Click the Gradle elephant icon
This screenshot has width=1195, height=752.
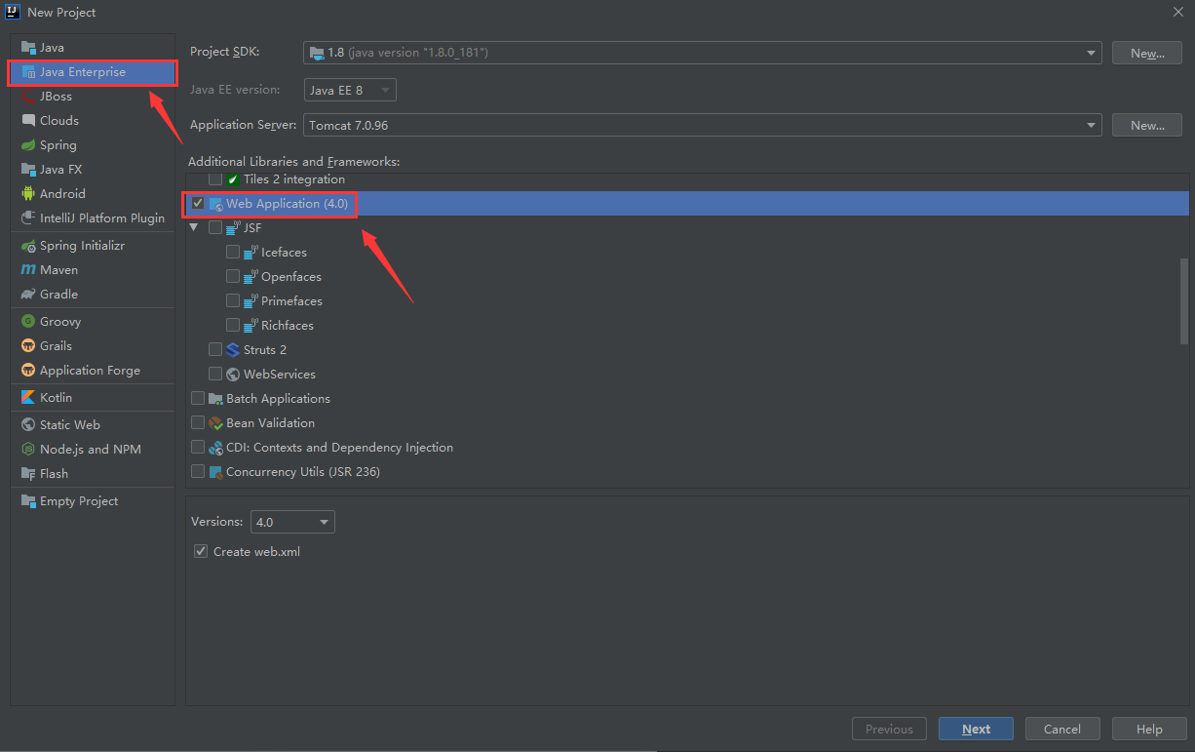pos(28,295)
